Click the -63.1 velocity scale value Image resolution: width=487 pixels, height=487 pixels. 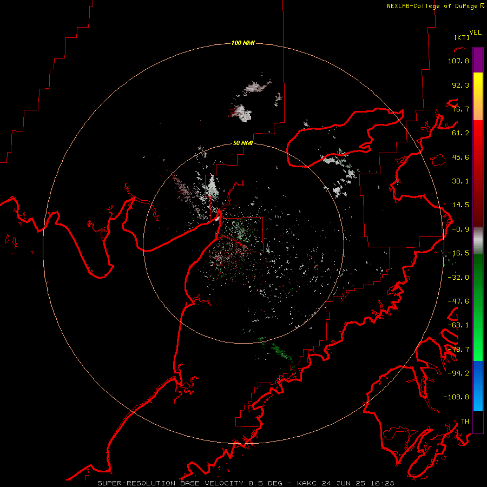tap(458, 325)
